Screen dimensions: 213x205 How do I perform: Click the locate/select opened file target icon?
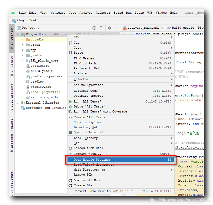(94, 28)
